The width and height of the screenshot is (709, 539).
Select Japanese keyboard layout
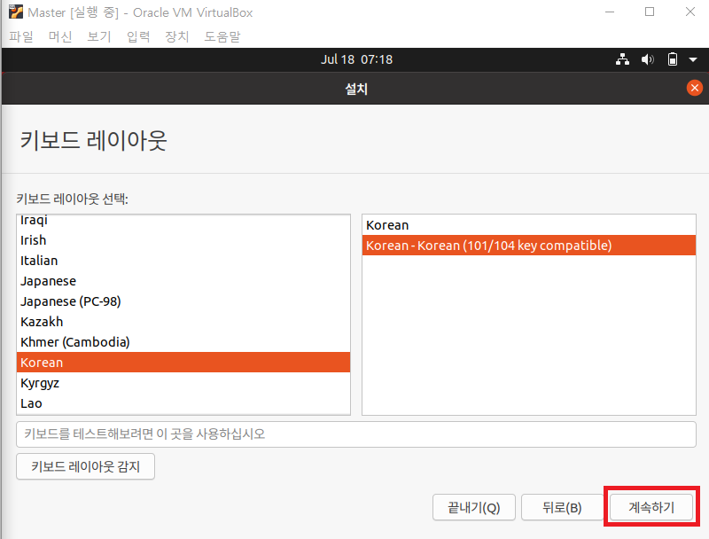(x=183, y=281)
